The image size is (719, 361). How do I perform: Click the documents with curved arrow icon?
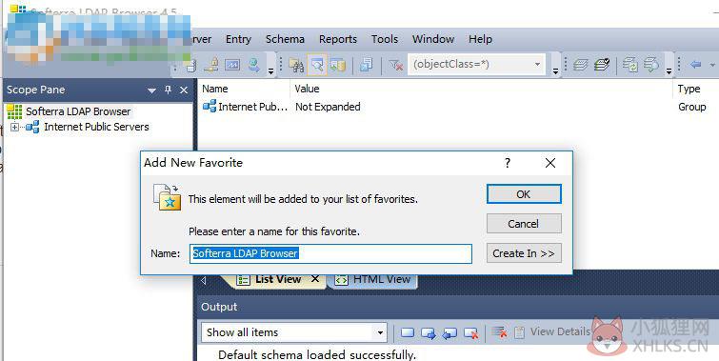tap(651, 65)
